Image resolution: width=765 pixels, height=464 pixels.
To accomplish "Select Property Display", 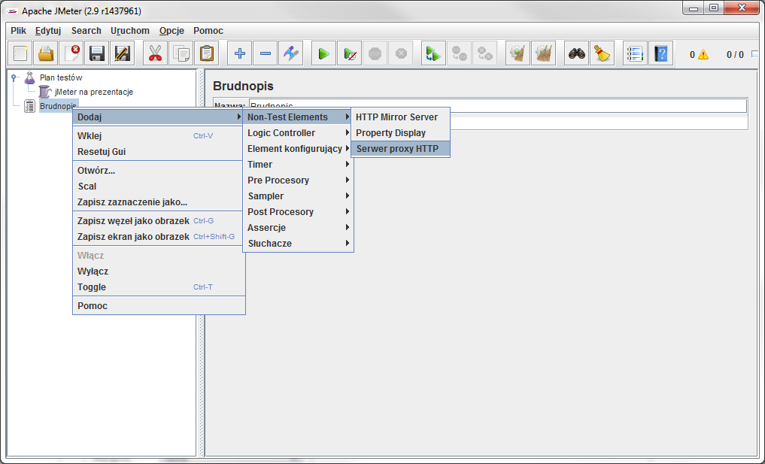I will [400, 132].
